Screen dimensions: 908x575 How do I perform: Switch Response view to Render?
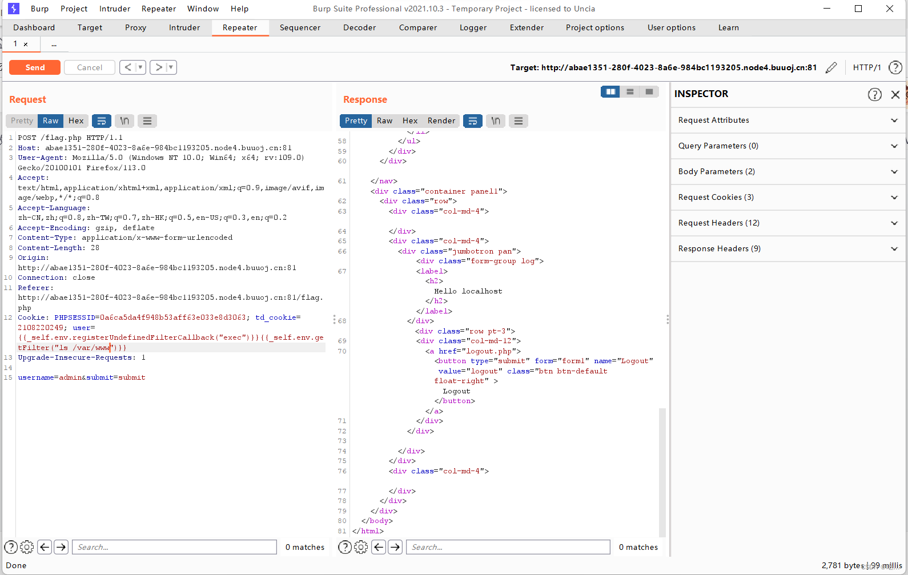441,120
